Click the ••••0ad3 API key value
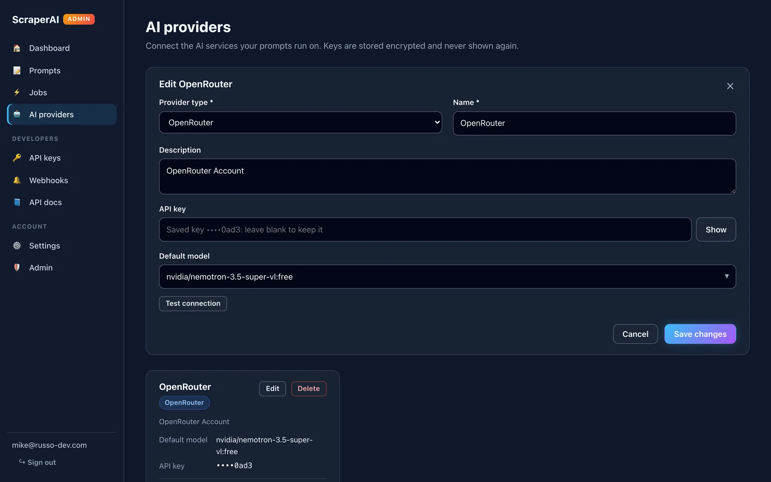 pyautogui.click(x=234, y=466)
